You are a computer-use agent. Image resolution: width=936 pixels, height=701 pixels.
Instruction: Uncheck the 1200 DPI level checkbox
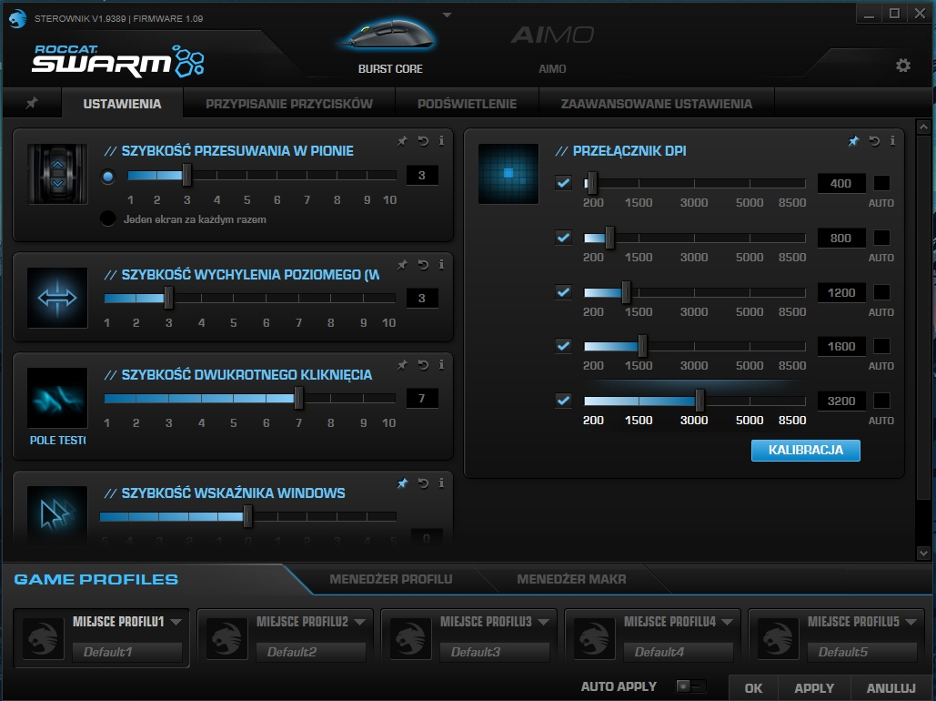click(563, 291)
